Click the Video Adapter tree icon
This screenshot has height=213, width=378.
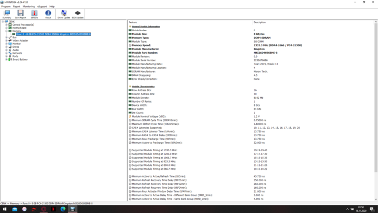tap(10, 40)
